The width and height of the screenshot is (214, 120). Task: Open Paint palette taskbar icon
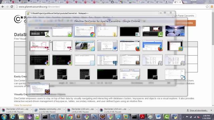click(x=150, y=117)
